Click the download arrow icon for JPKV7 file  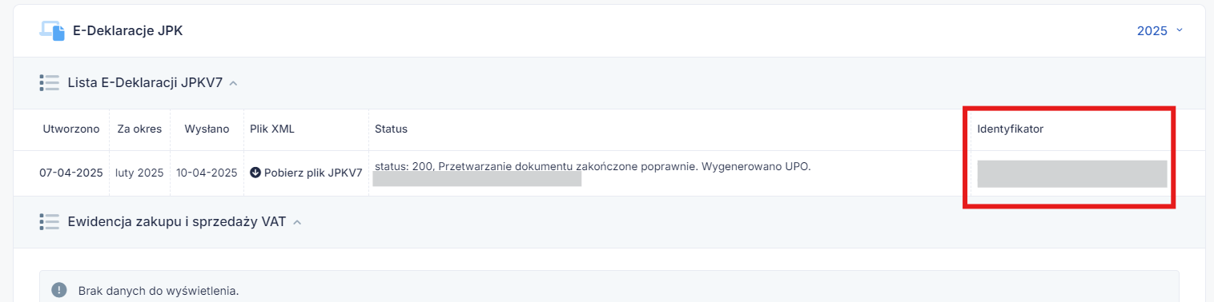click(x=255, y=173)
